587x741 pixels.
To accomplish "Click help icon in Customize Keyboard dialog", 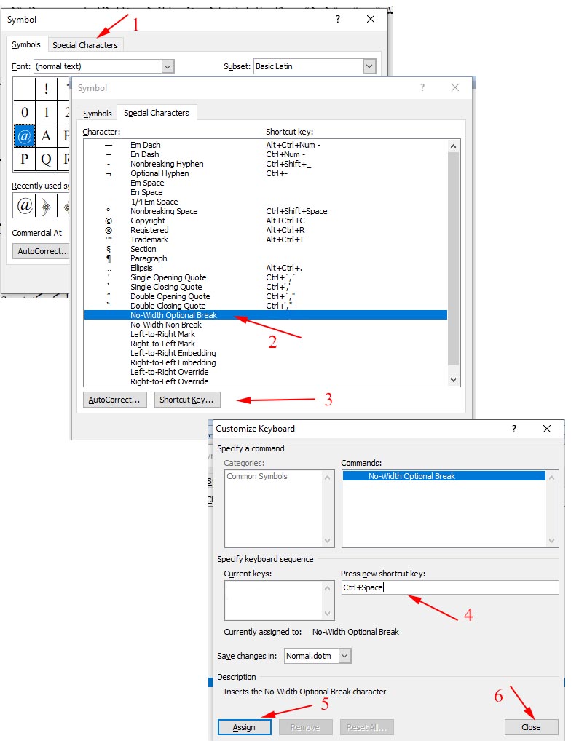I will pyautogui.click(x=515, y=429).
